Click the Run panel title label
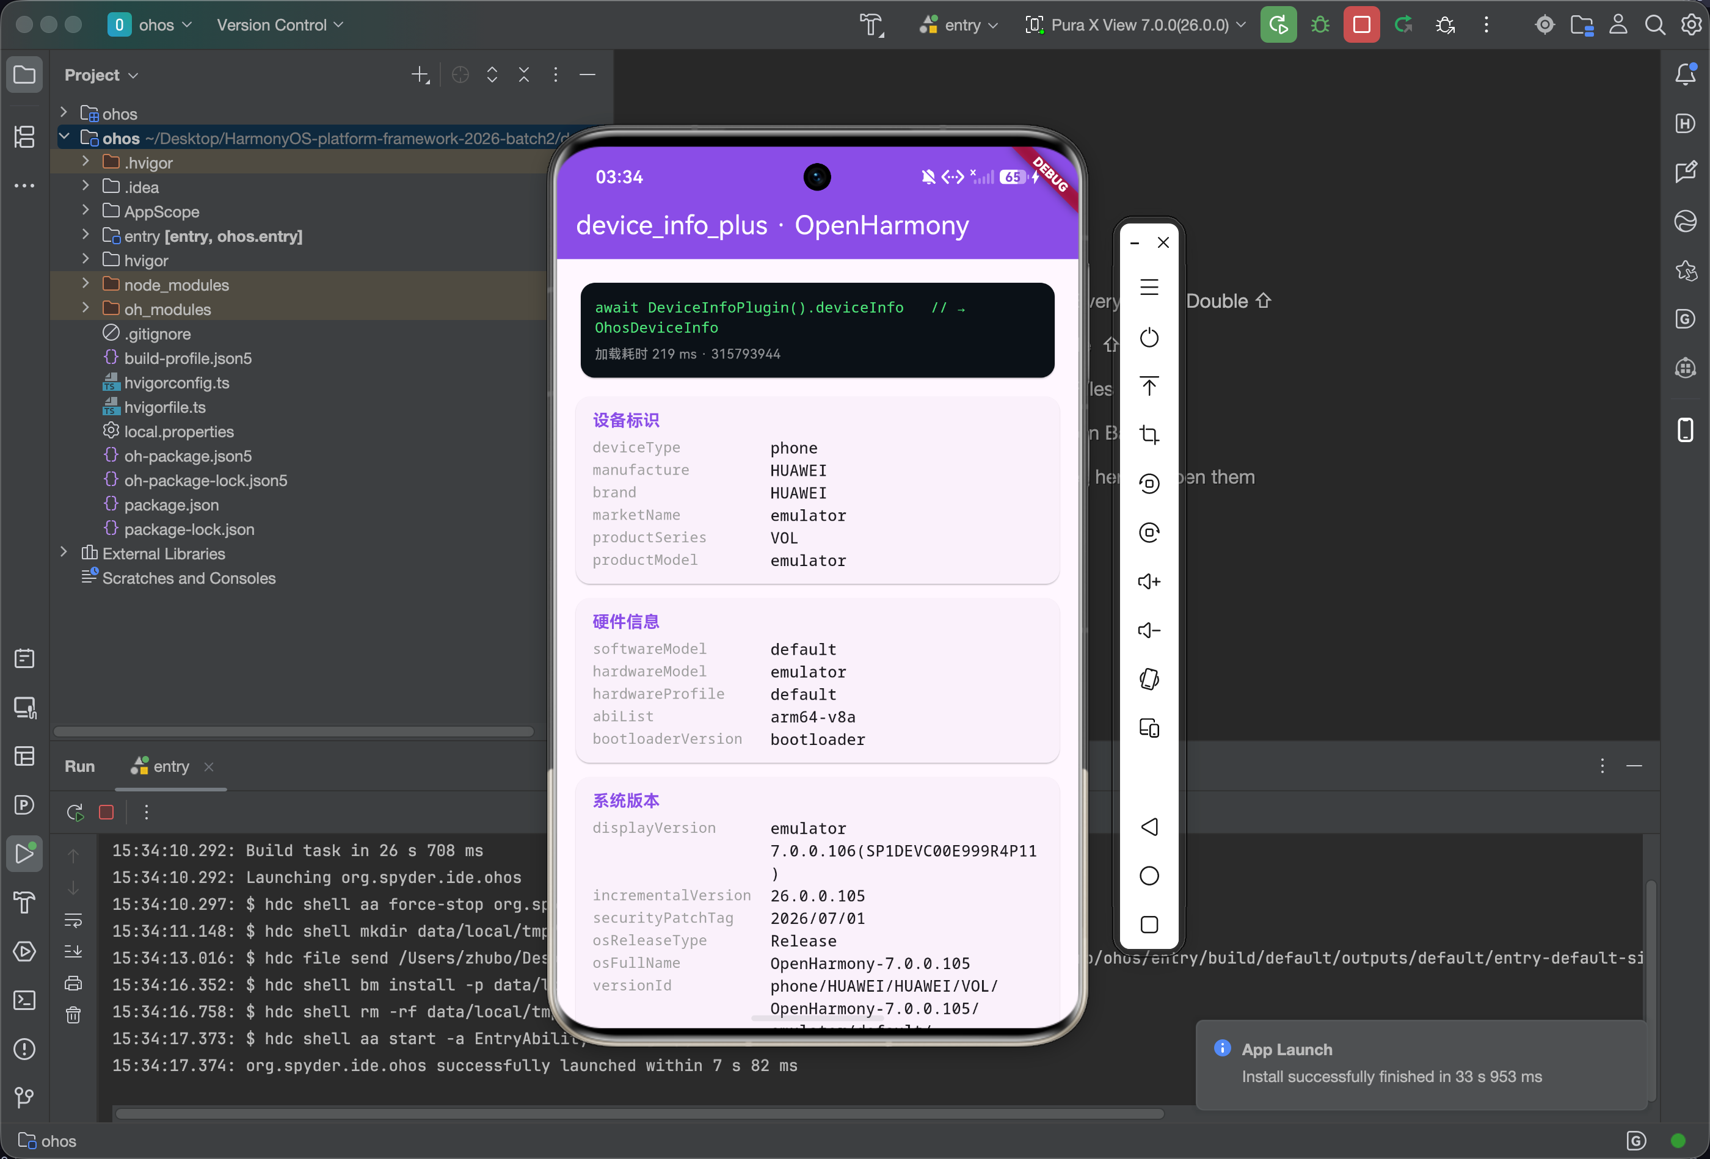The image size is (1710, 1159). (79, 767)
